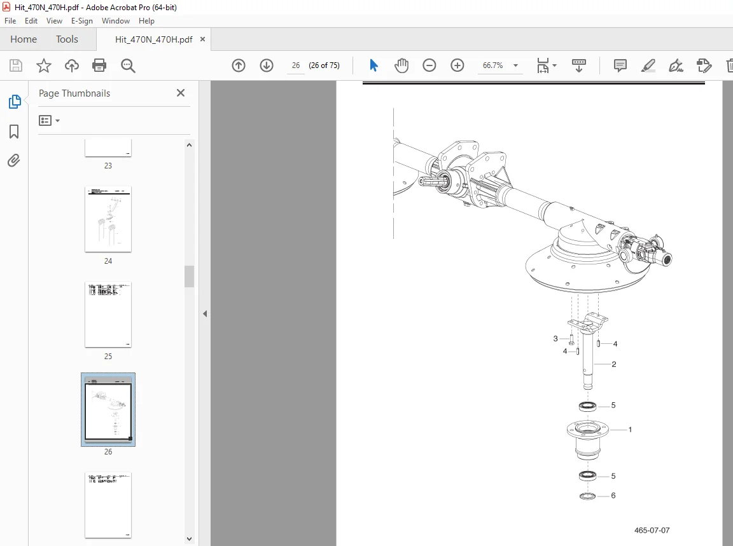This screenshot has height=546, width=733.
Task: Select the partially visible page 23 thumbnail
Action: coord(108,147)
